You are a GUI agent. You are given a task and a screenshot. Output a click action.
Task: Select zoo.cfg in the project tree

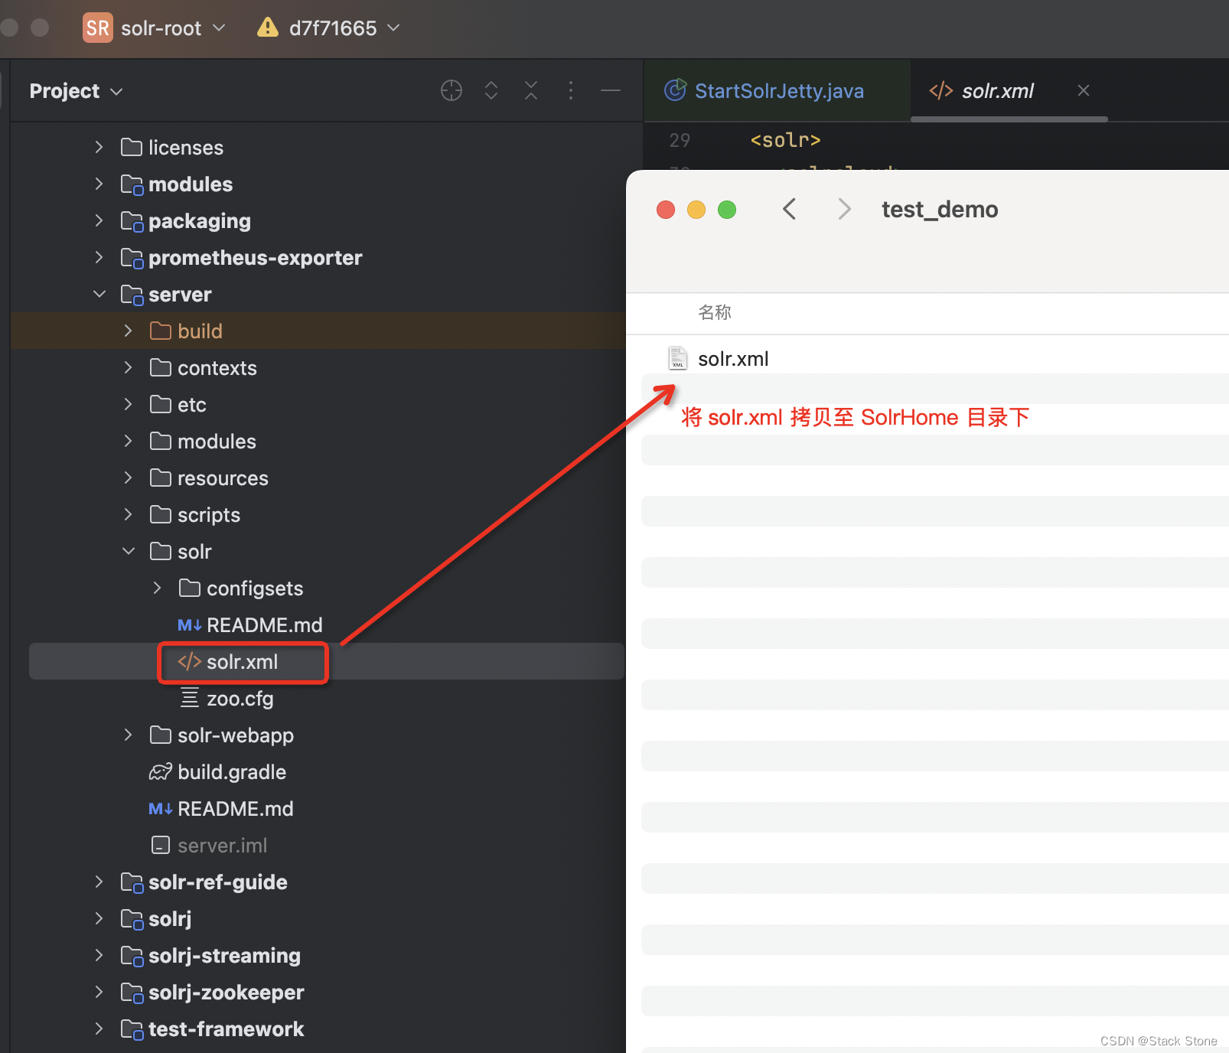point(240,699)
